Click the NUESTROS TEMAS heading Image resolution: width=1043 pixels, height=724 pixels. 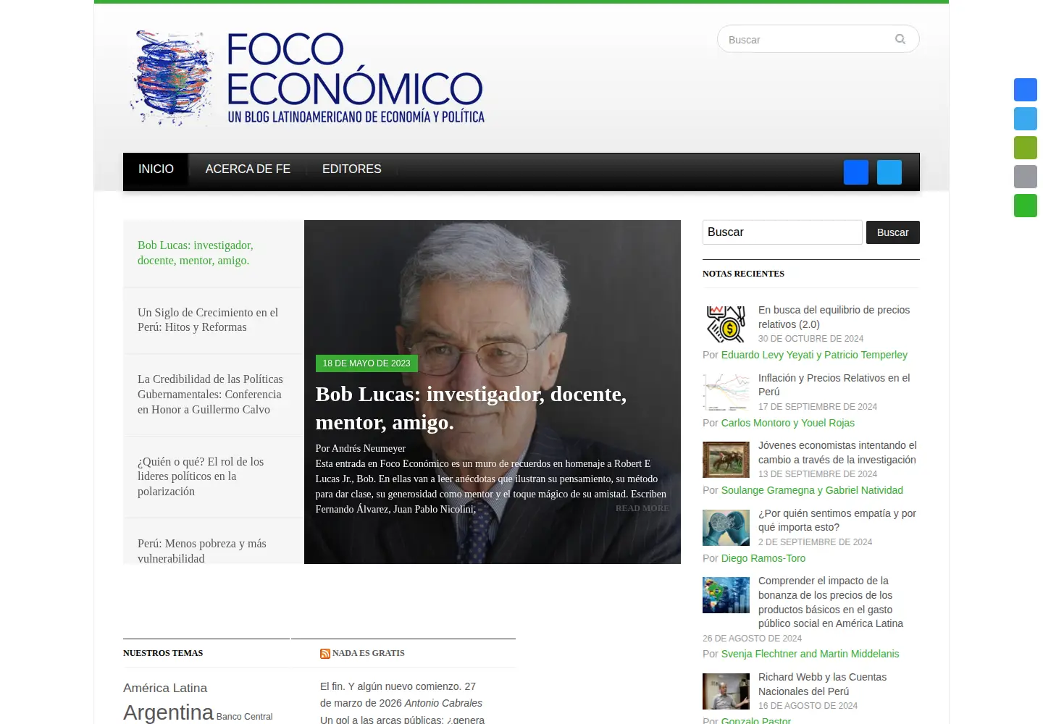tap(163, 653)
